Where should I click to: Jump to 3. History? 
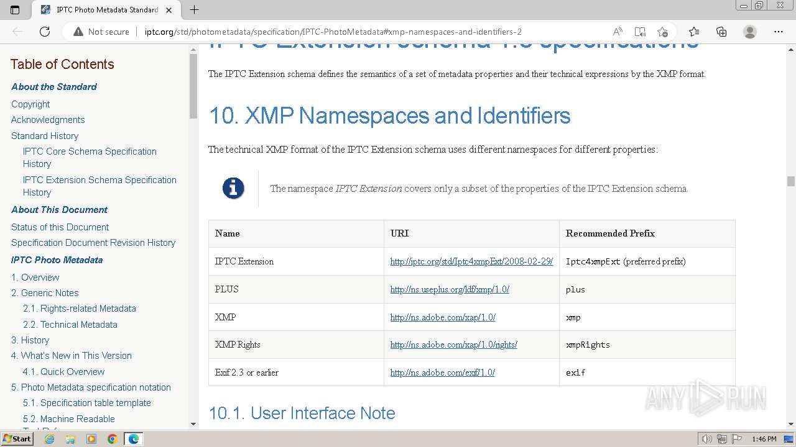pyautogui.click(x=30, y=340)
